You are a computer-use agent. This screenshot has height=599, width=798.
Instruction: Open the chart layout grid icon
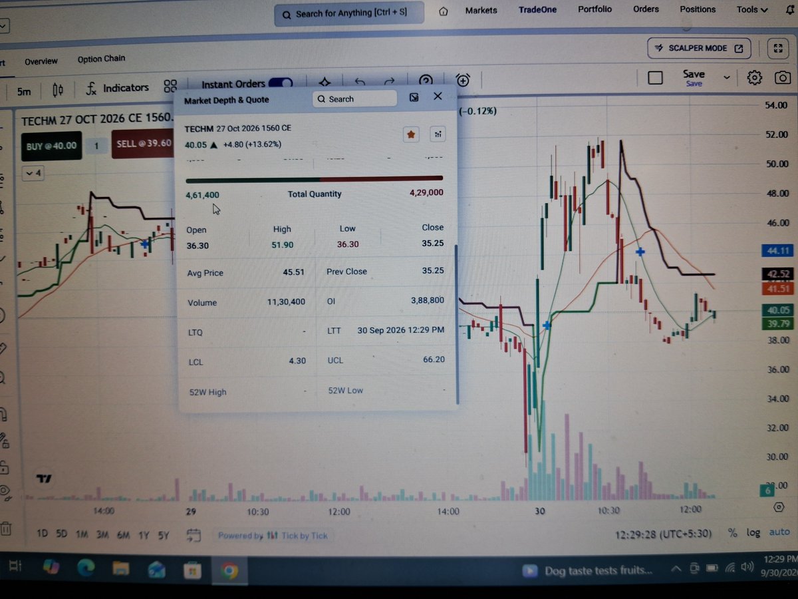pos(170,87)
